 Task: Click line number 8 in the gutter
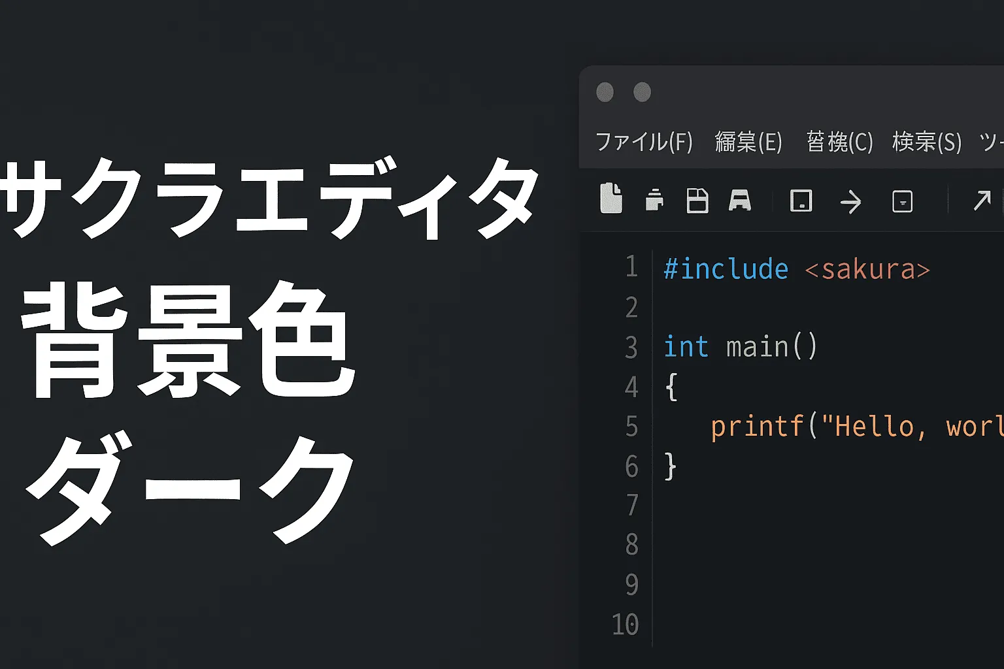(631, 545)
